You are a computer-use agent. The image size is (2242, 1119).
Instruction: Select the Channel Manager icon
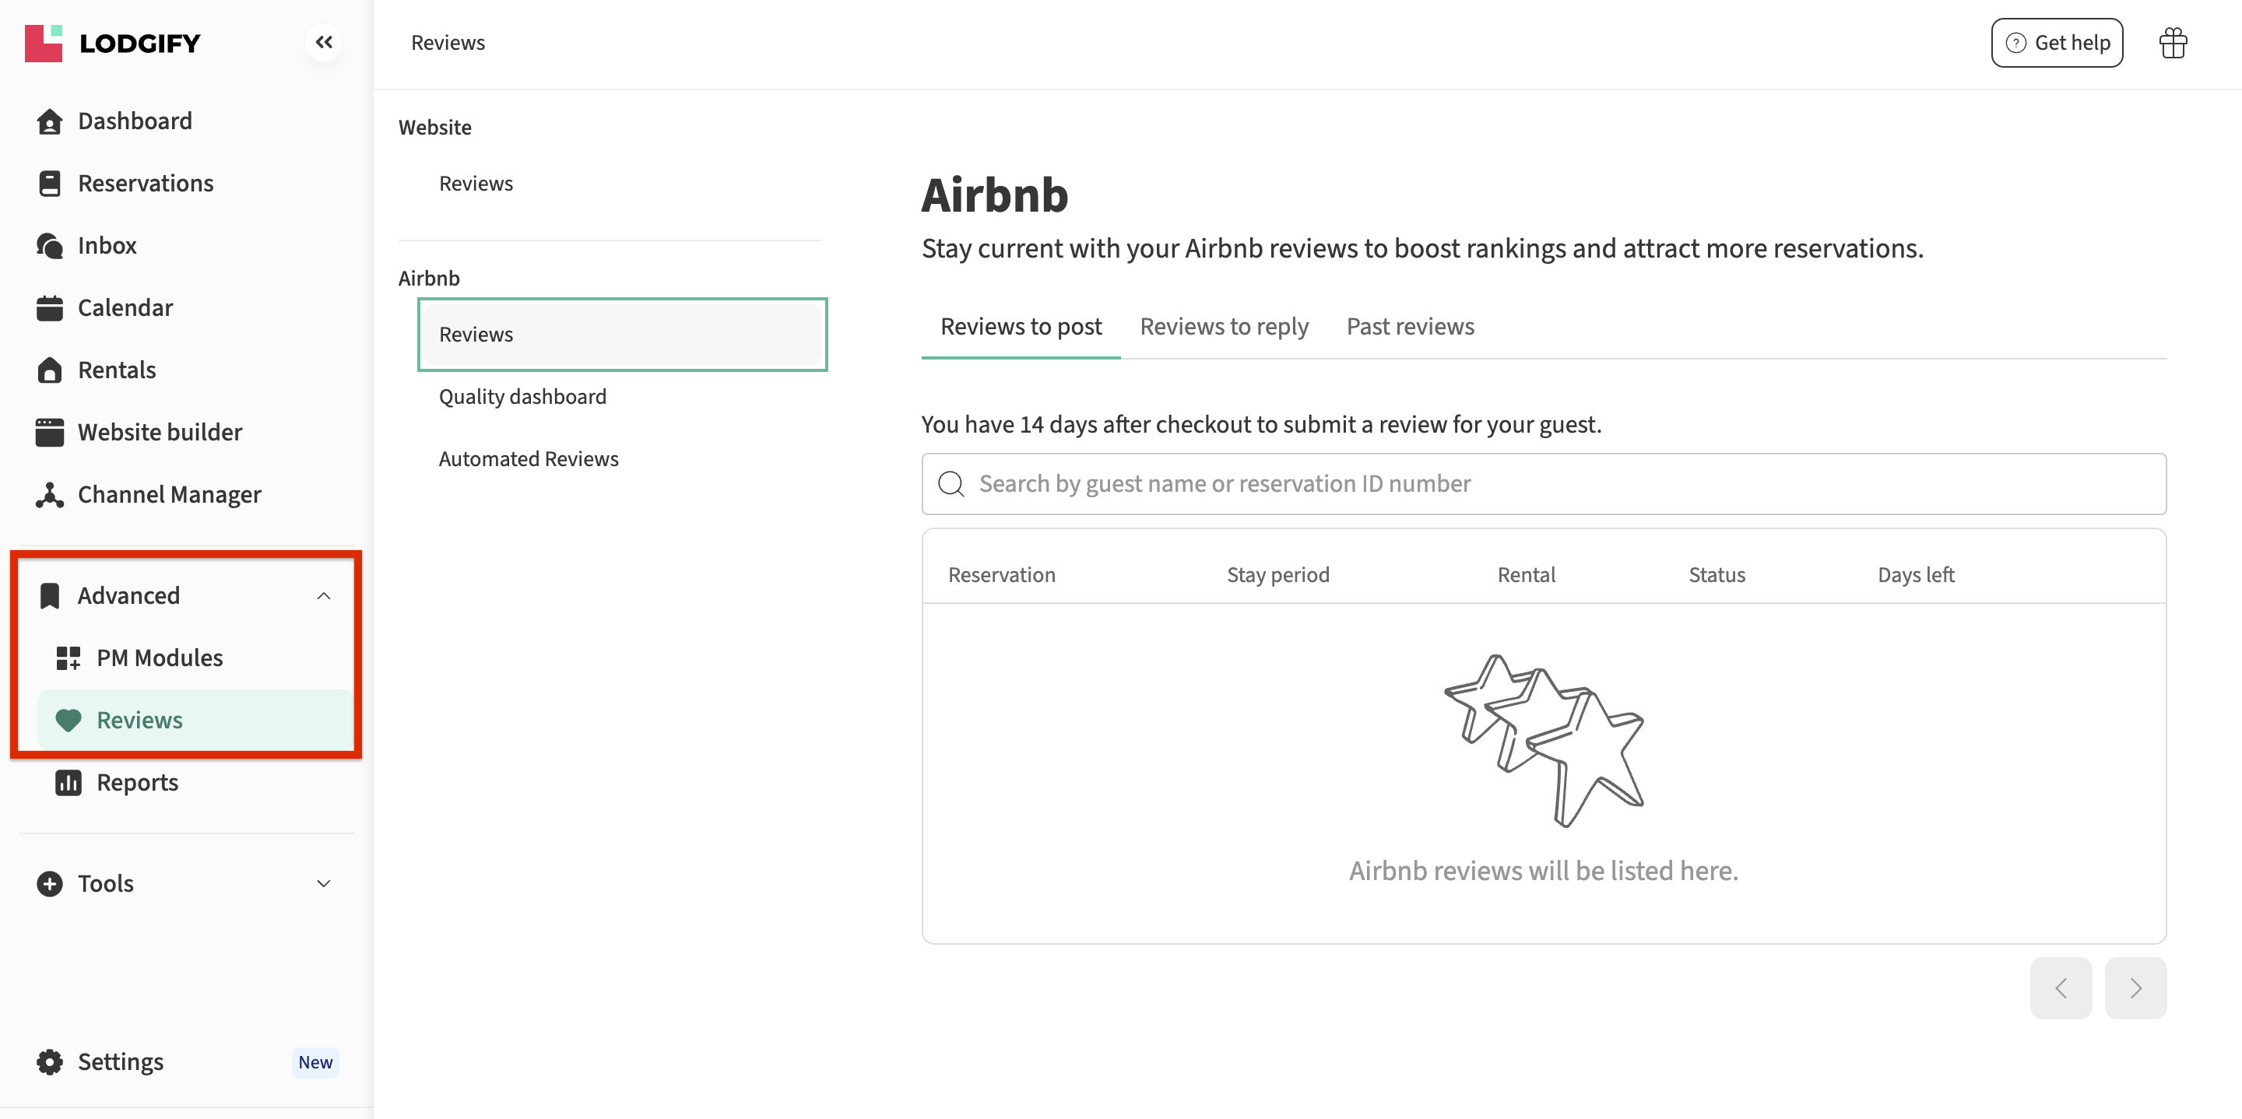50,494
